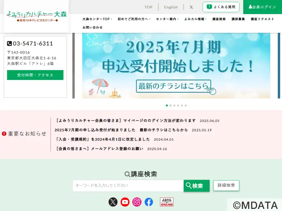Click the 会員ログイン button
This screenshot has width=282, height=211.
263,7
